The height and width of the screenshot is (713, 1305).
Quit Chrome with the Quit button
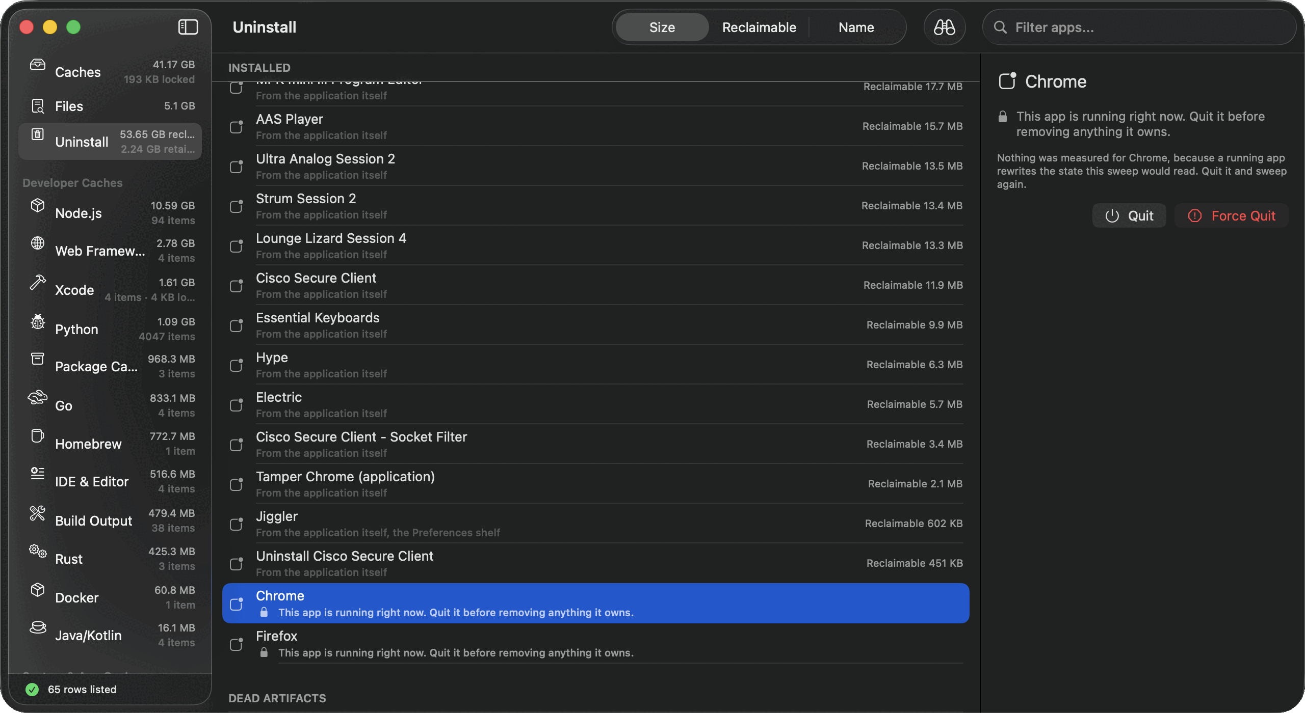pos(1129,215)
